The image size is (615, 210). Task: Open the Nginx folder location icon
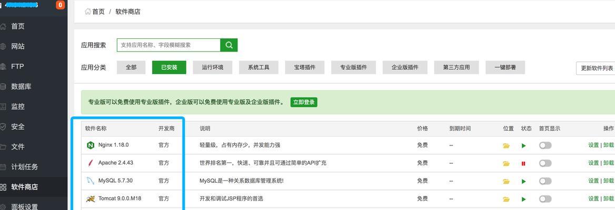tap(507, 145)
